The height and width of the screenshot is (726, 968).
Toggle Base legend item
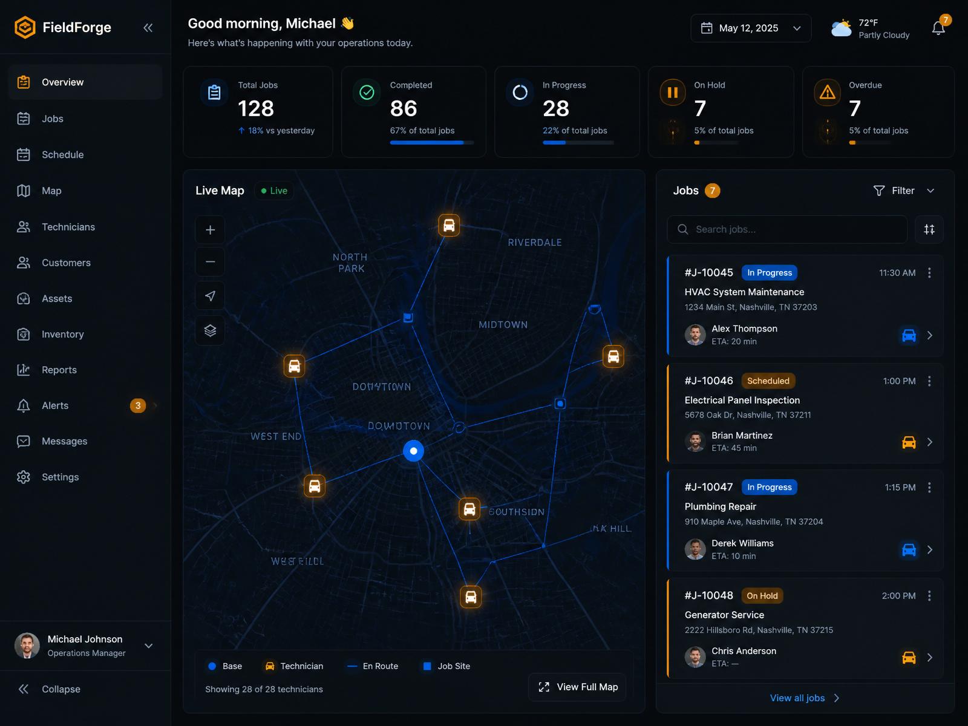[x=224, y=666]
